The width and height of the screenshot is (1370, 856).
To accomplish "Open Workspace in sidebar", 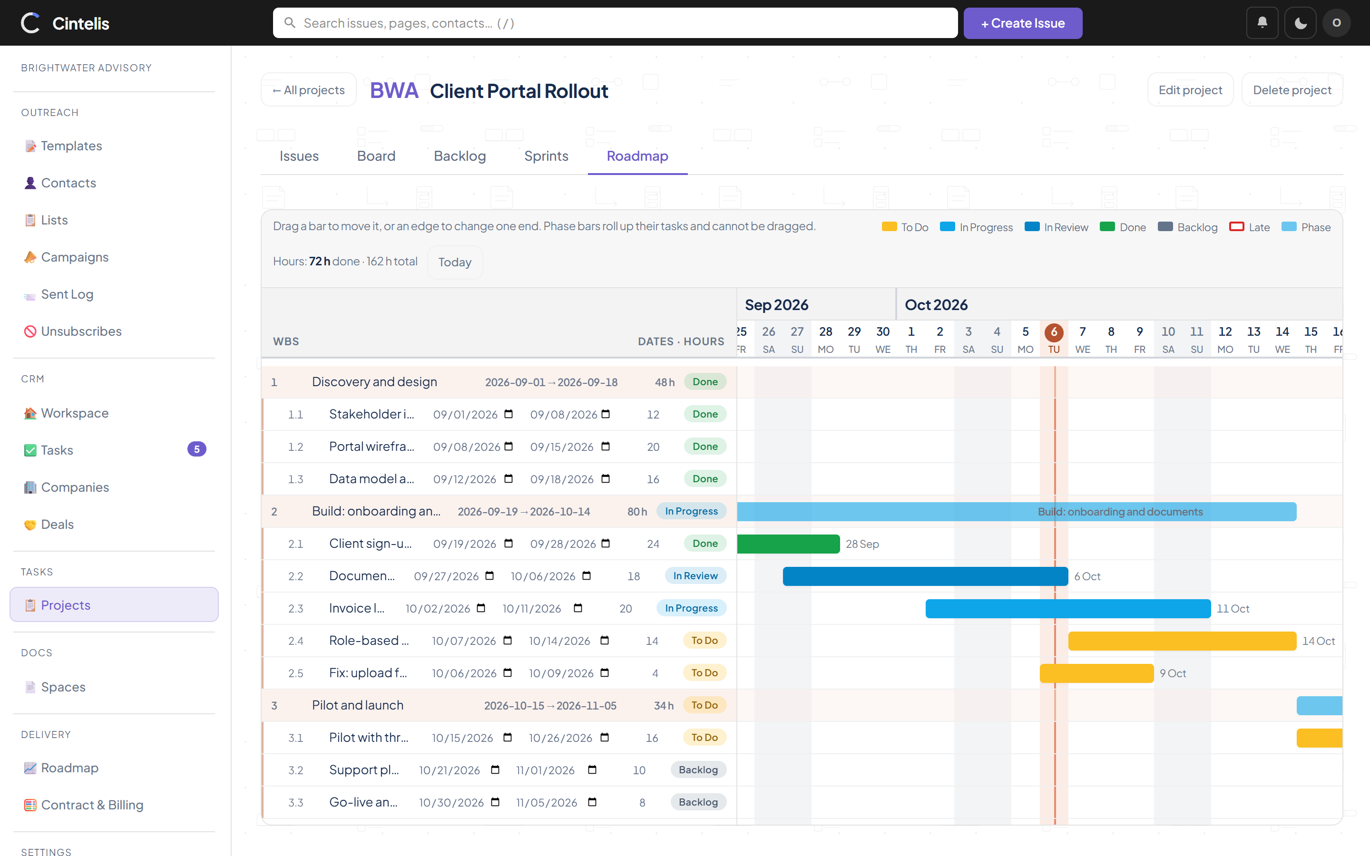I will [x=114, y=413].
